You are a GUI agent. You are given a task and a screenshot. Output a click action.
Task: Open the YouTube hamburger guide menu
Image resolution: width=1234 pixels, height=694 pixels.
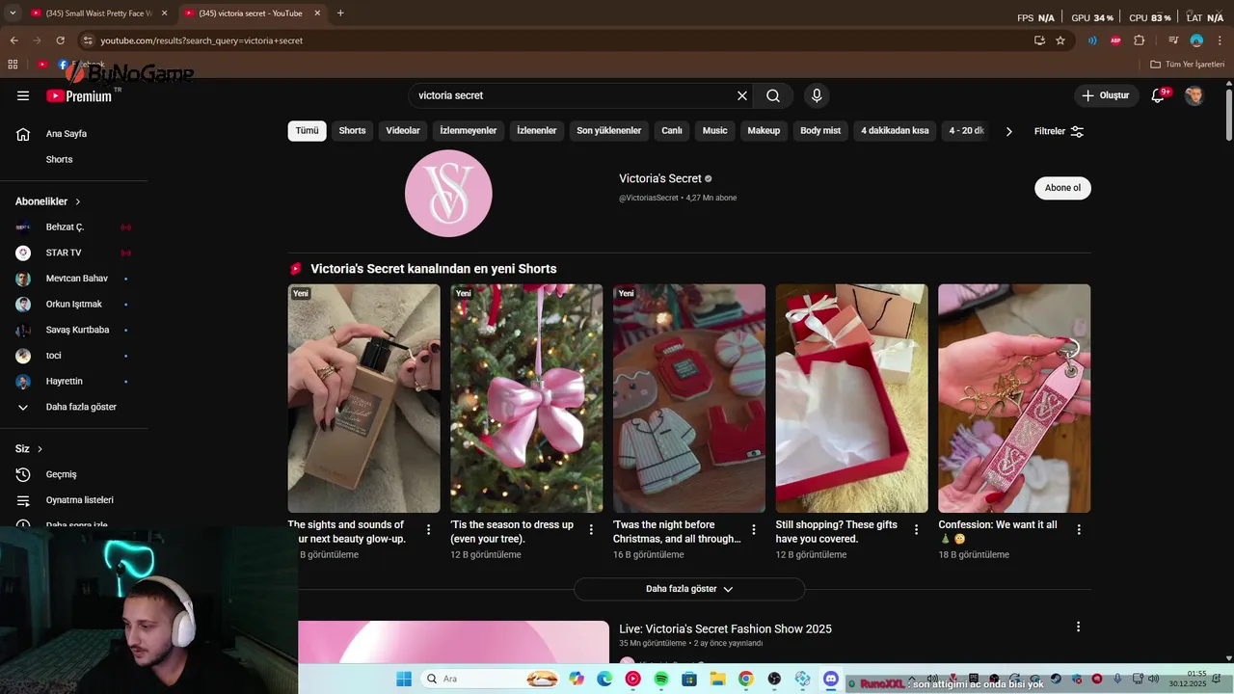click(23, 95)
